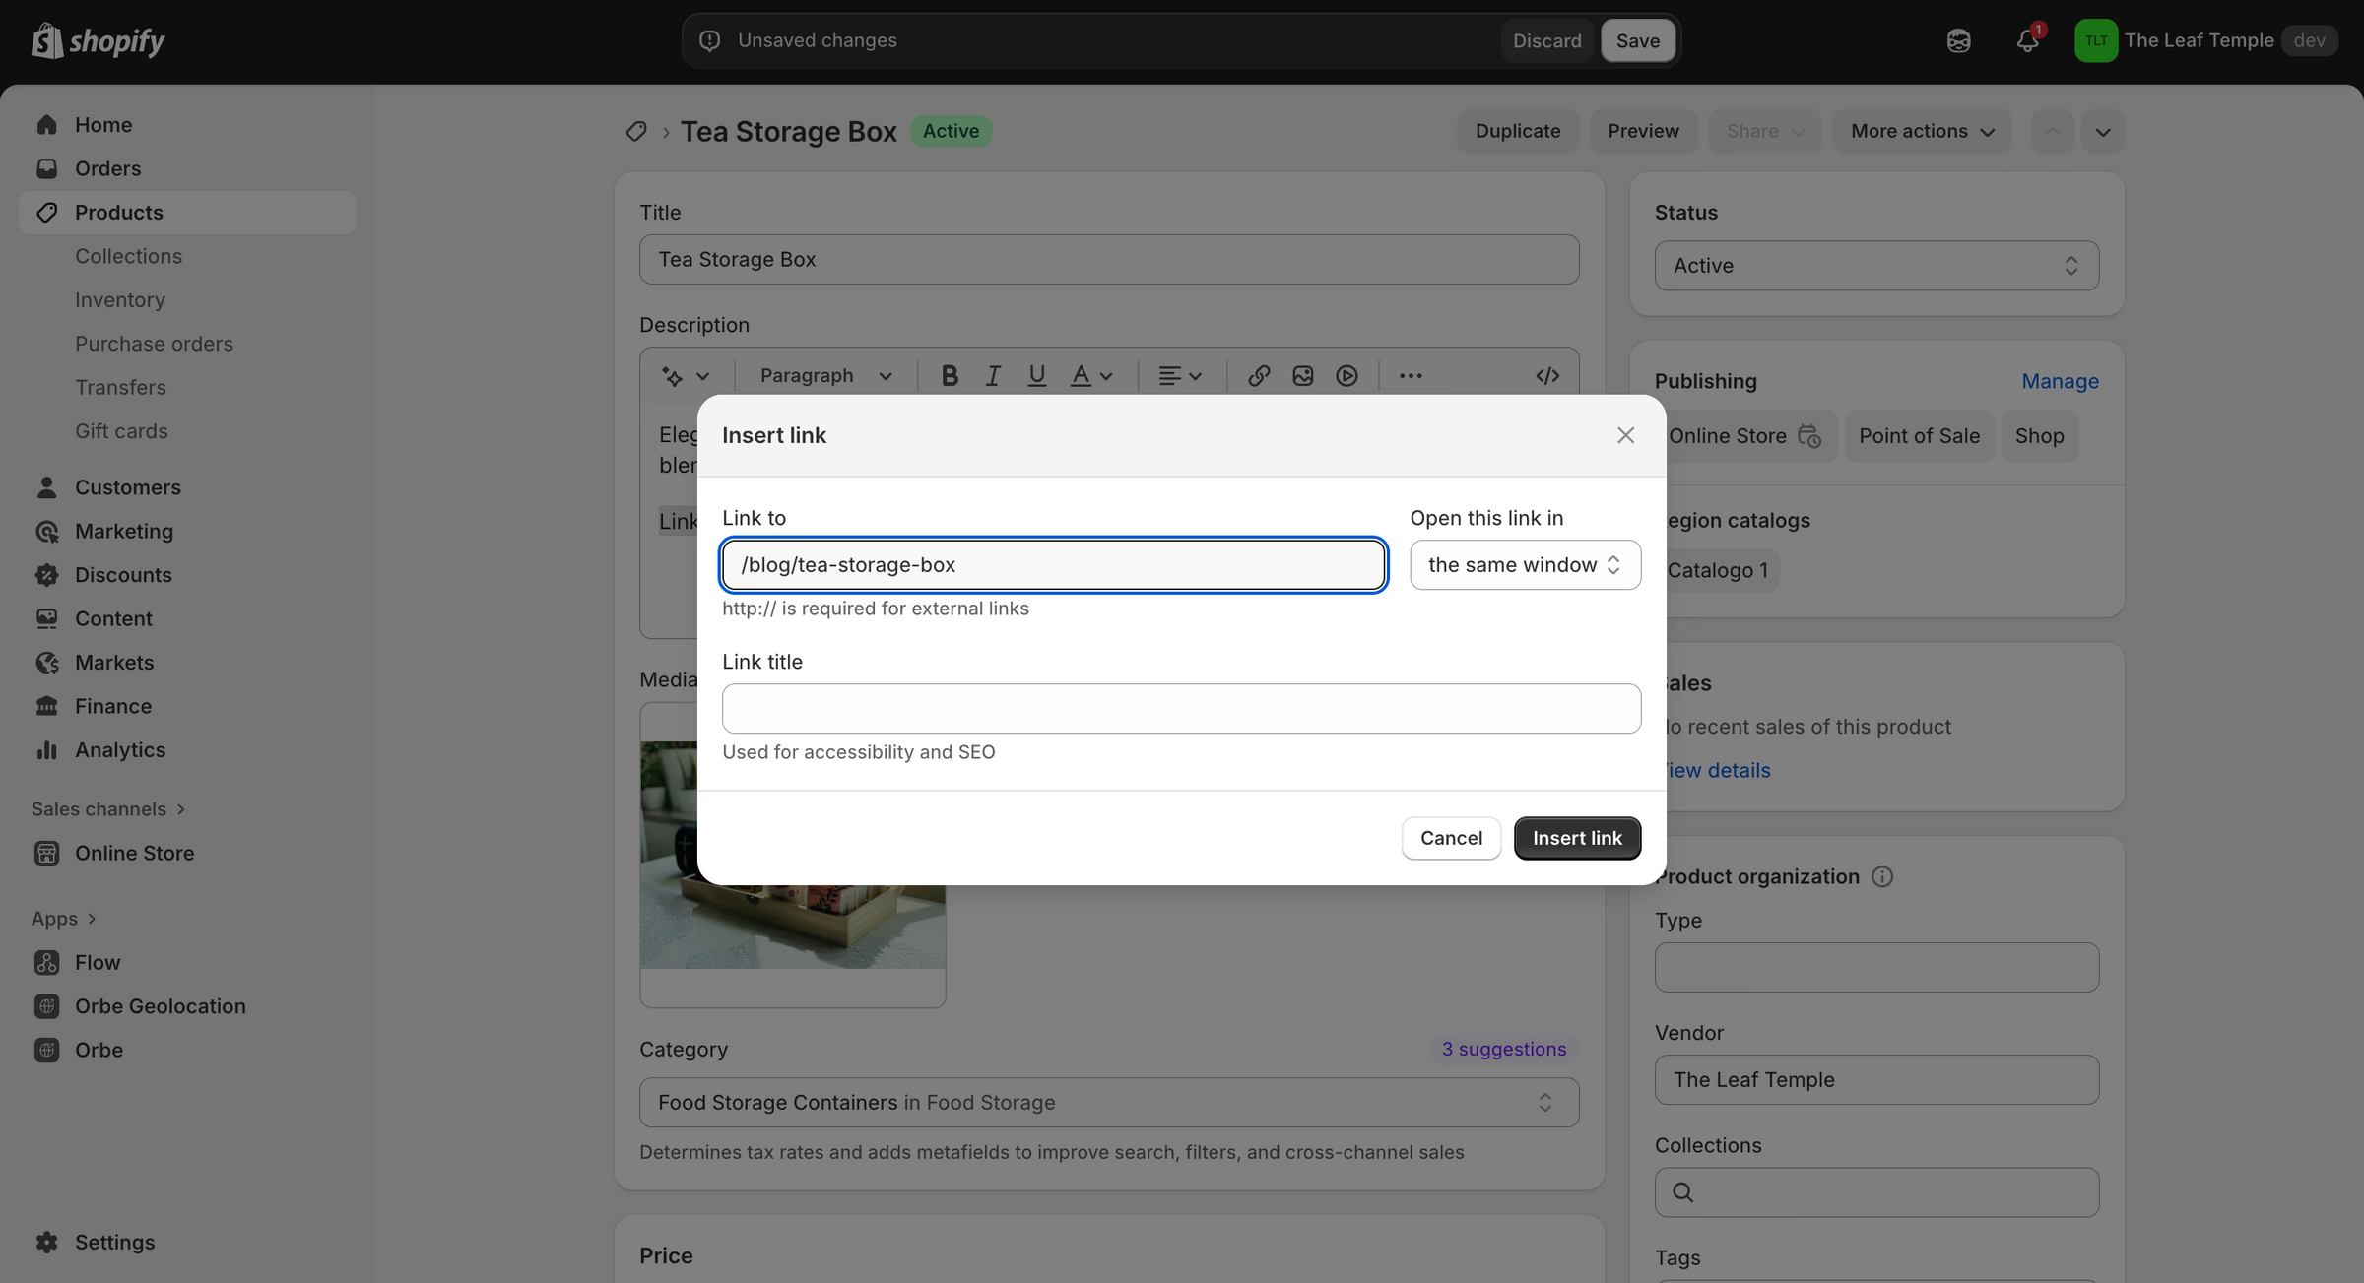Click the insert video play icon

tap(1346, 376)
